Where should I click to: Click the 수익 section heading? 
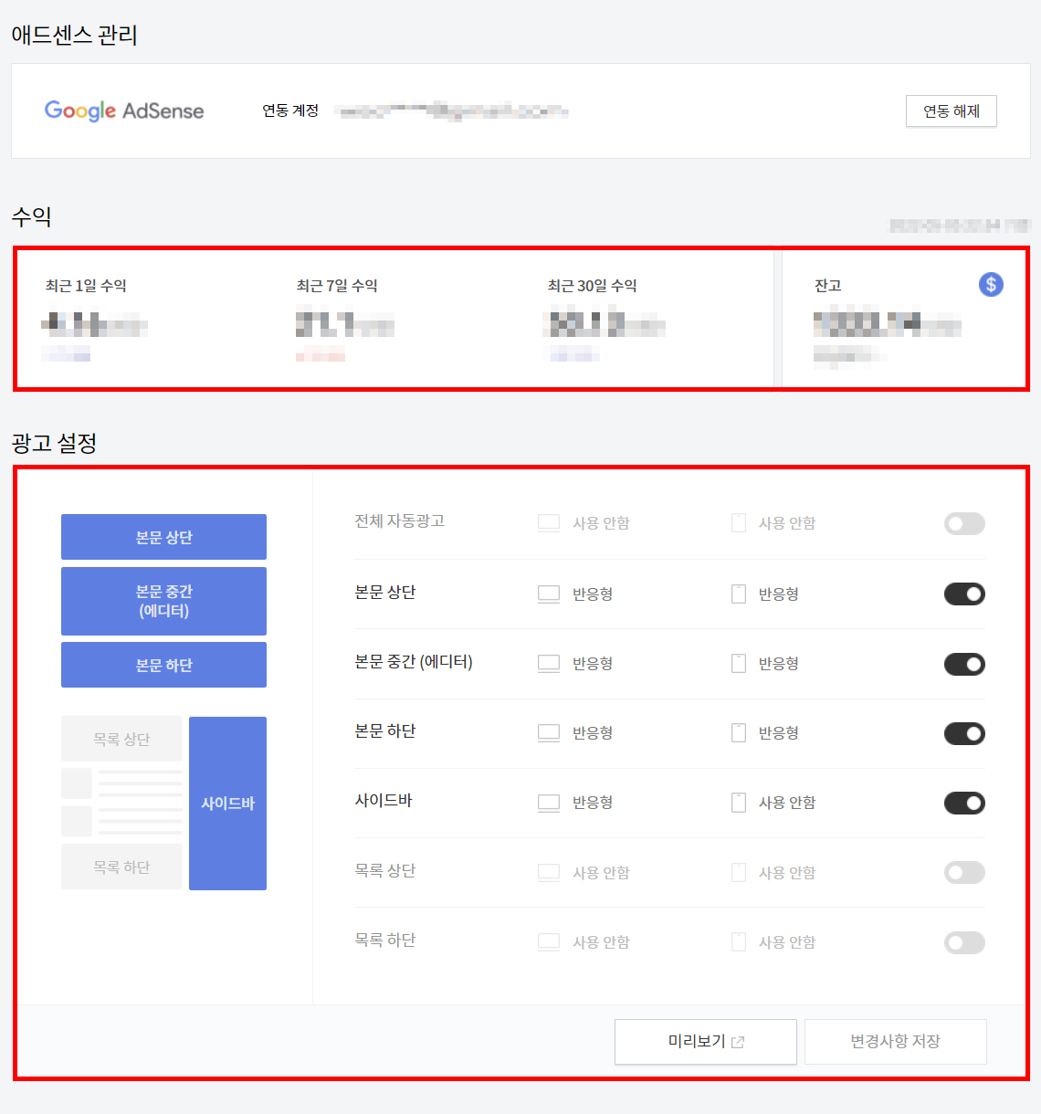[31, 216]
